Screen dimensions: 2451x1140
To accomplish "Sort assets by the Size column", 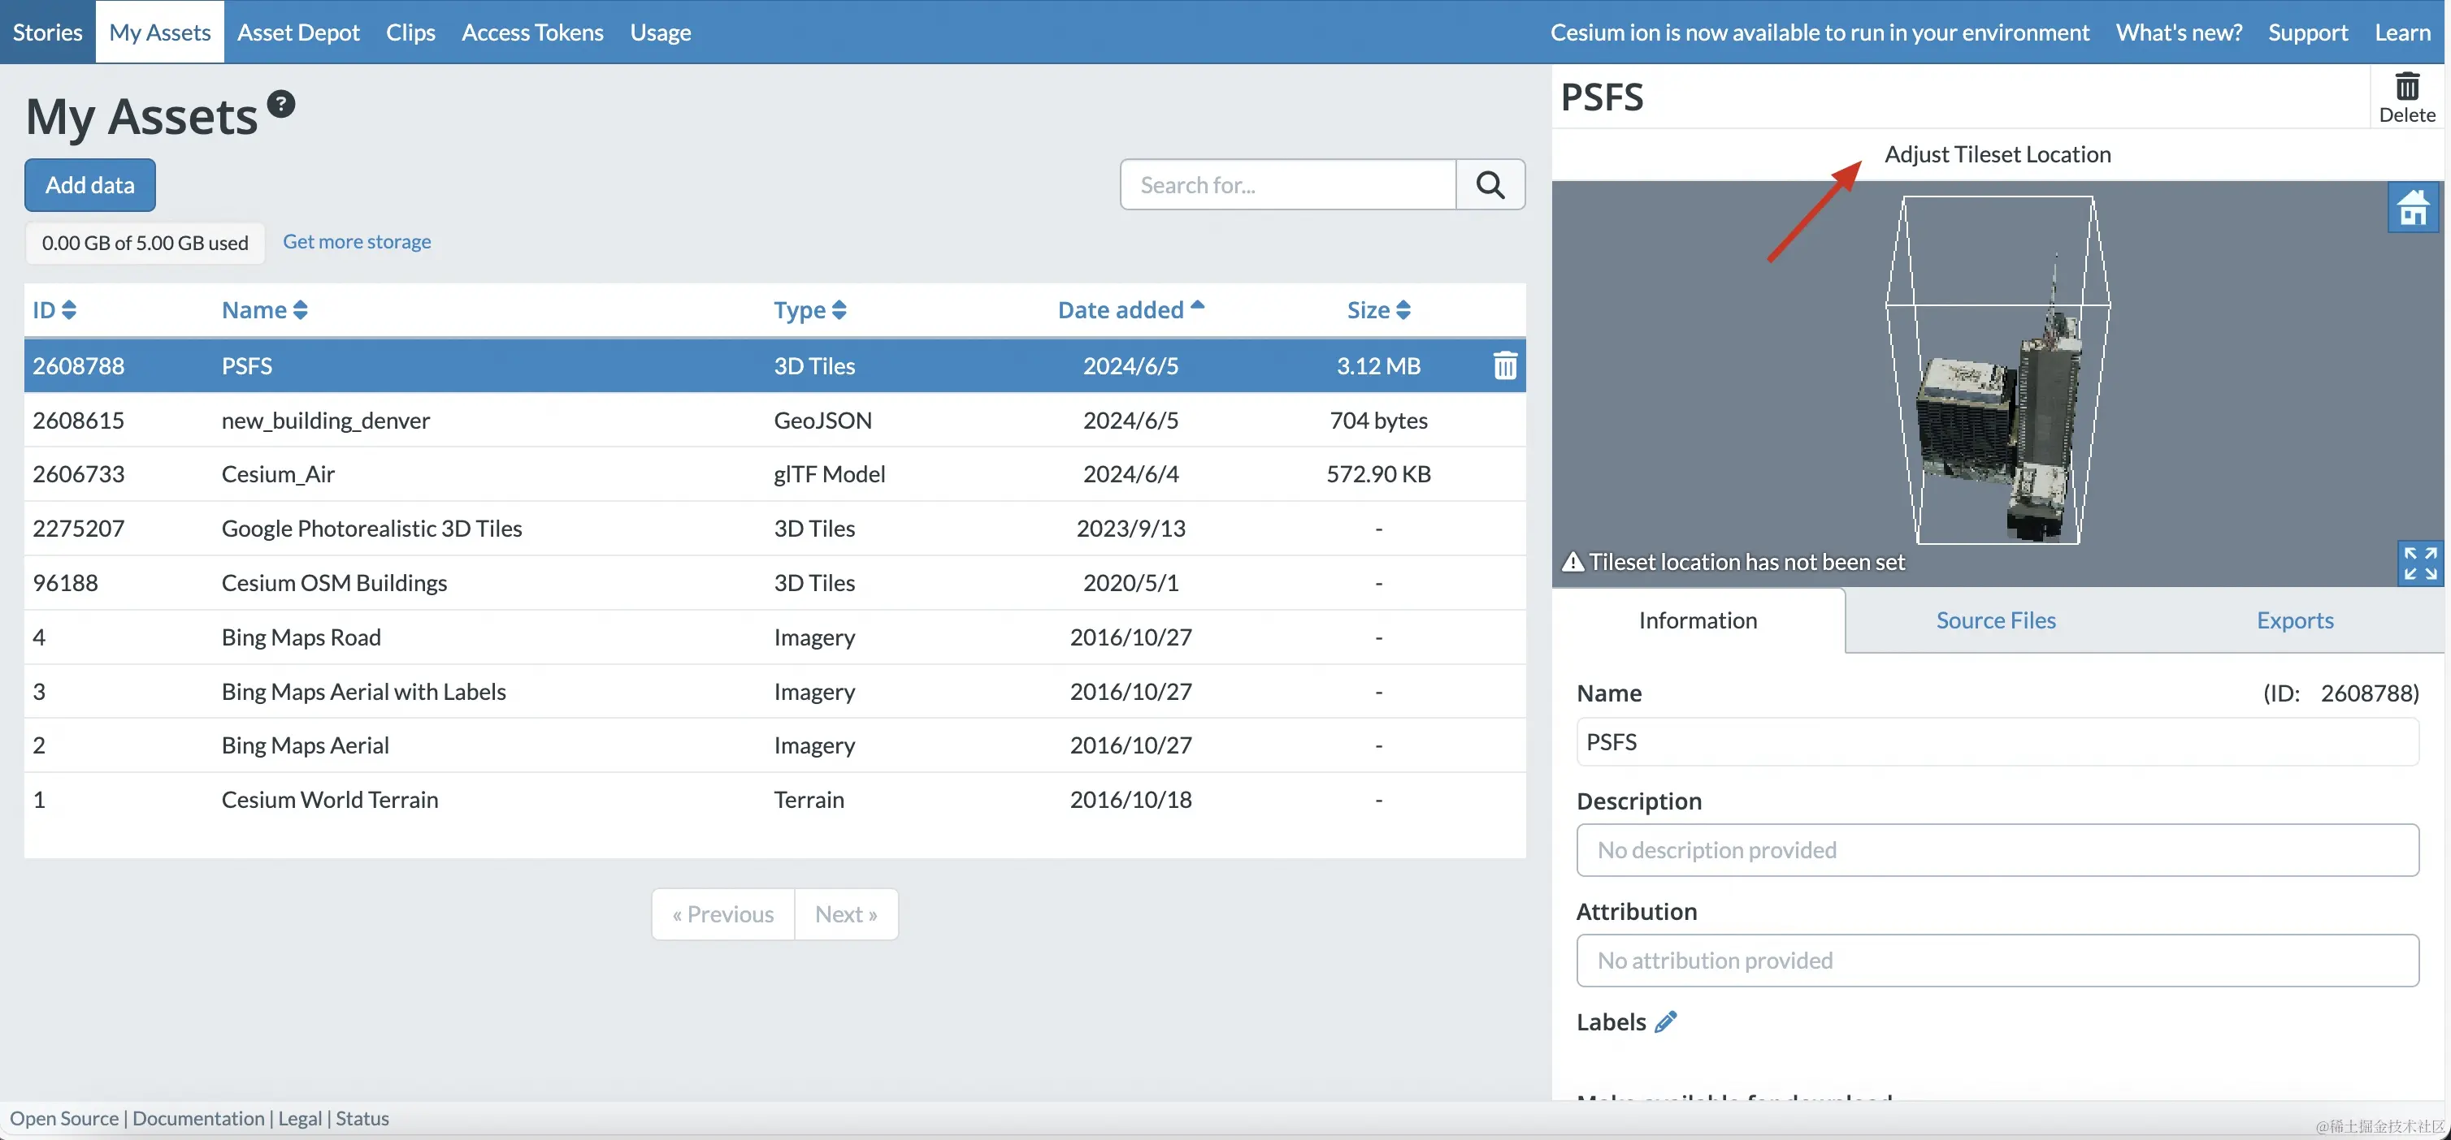I will pyautogui.click(x=1377, y=310).
